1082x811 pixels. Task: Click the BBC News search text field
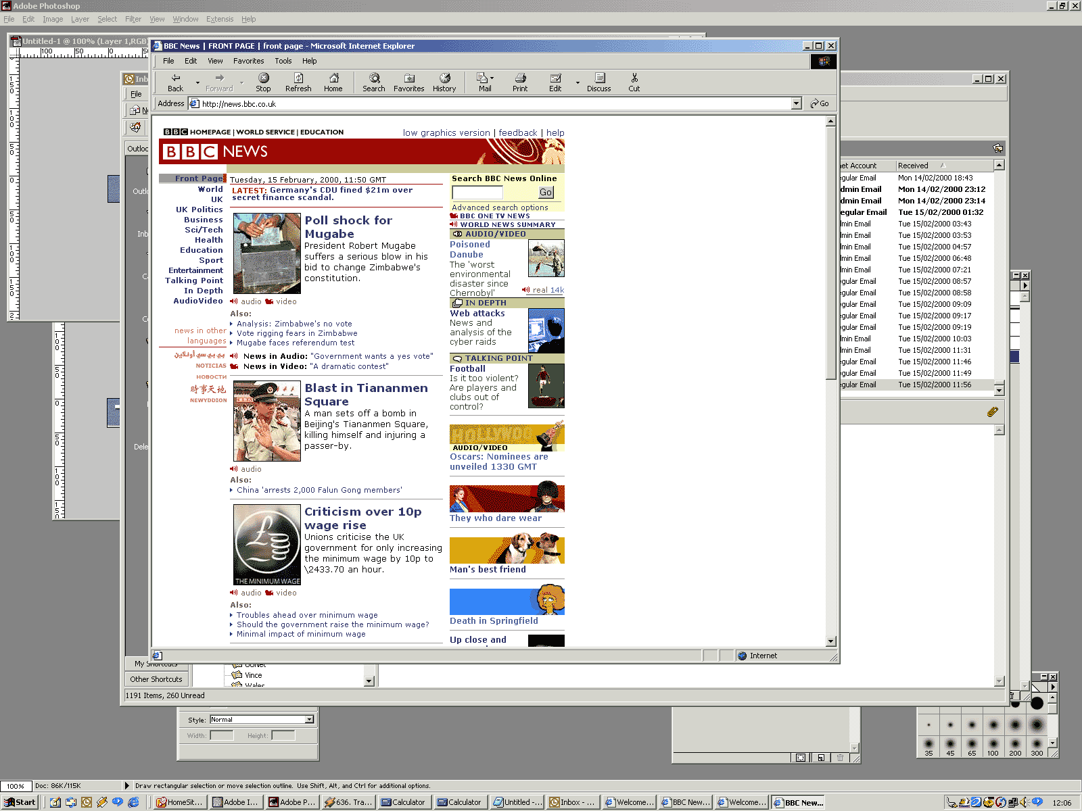[477, 193]
